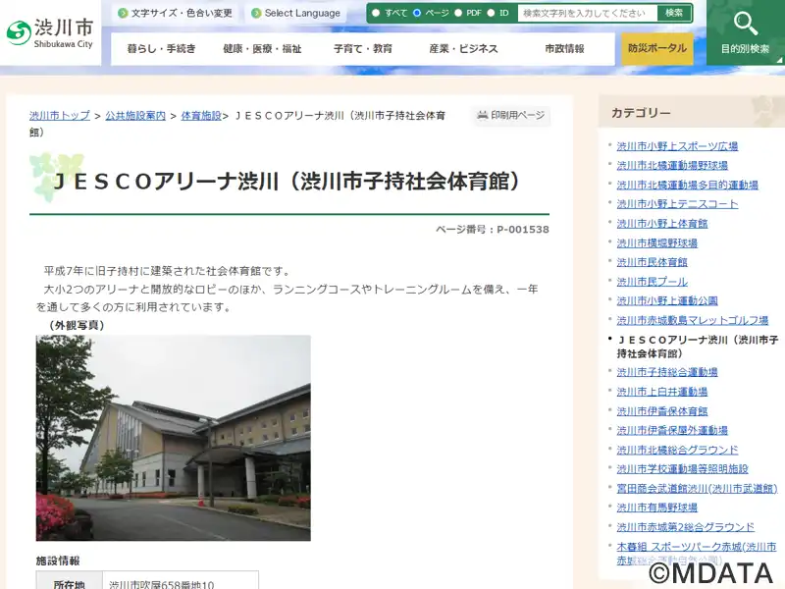Click the 施設情報 section heading
The width and height of the screenshot is (785, 589).
tap(58, 561)
